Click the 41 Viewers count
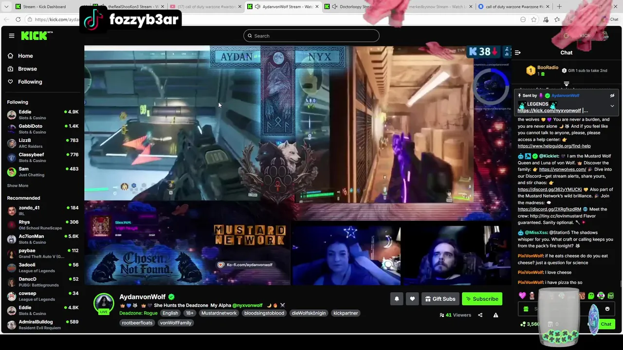623x350 pixels. (455, 315)
